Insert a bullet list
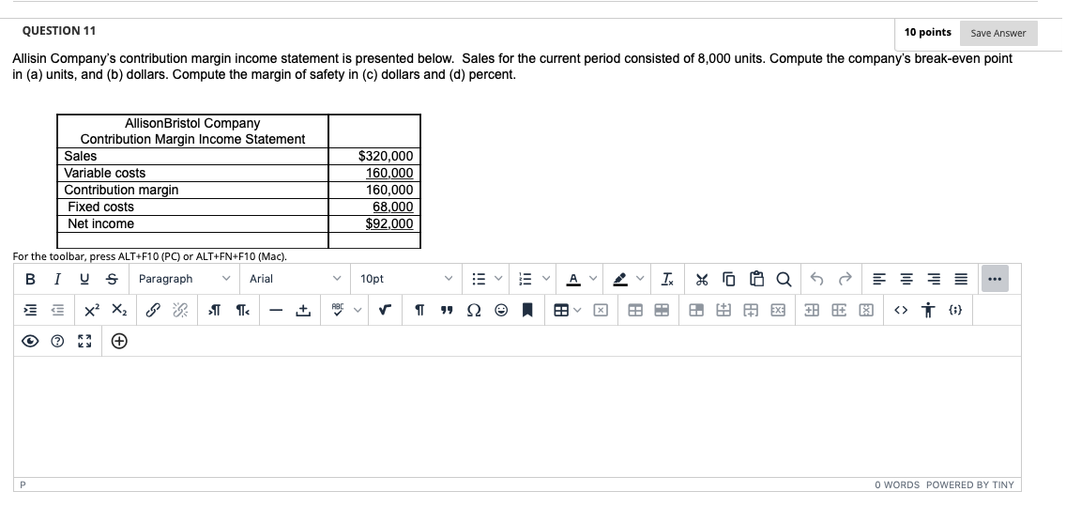 [480, 279]
